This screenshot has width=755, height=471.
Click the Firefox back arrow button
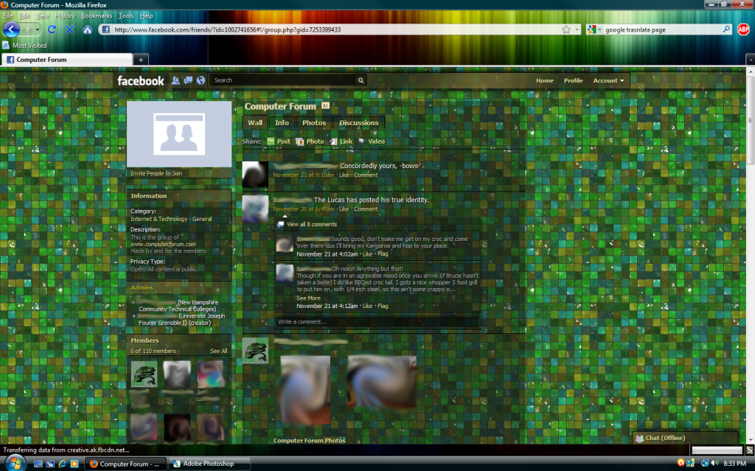coord(12,29)
